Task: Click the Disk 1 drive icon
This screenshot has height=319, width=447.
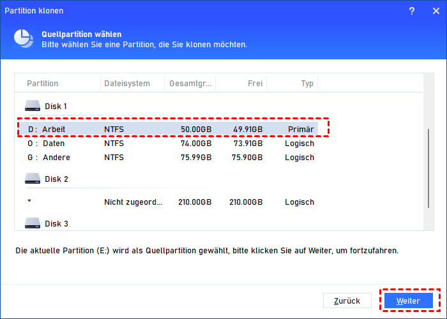Action: pyautogui.click(x=33, y=106)
